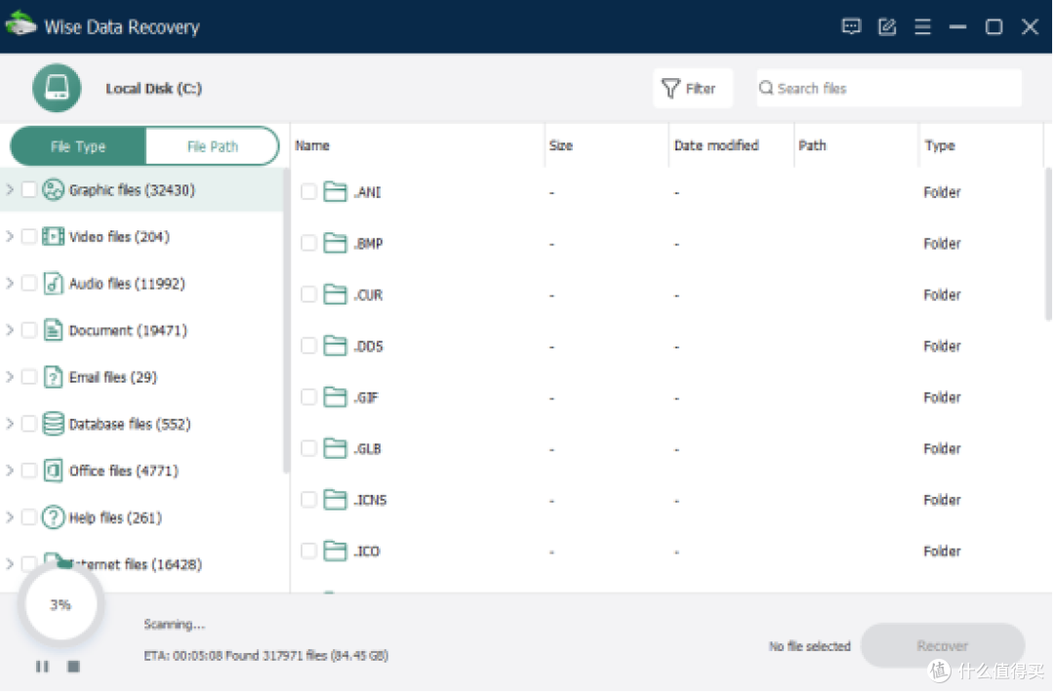
Task: Select the .BMP folder checkbox
Action: click(x=308, y=243)
